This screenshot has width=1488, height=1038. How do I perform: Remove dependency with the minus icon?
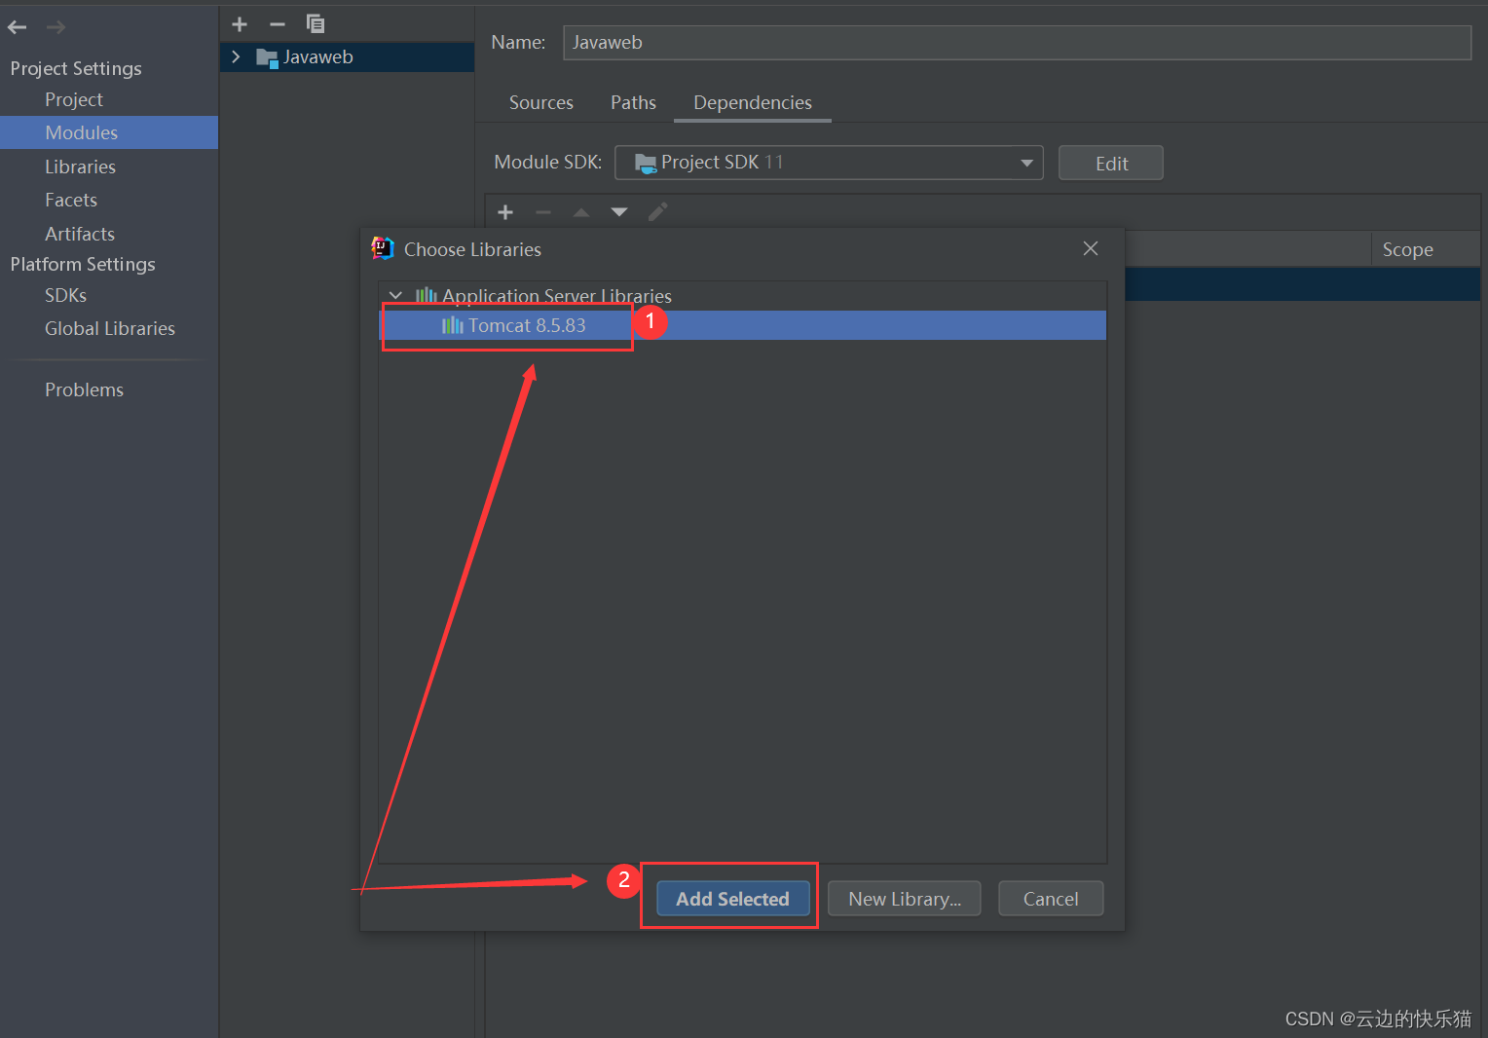(x=543, y=212)
